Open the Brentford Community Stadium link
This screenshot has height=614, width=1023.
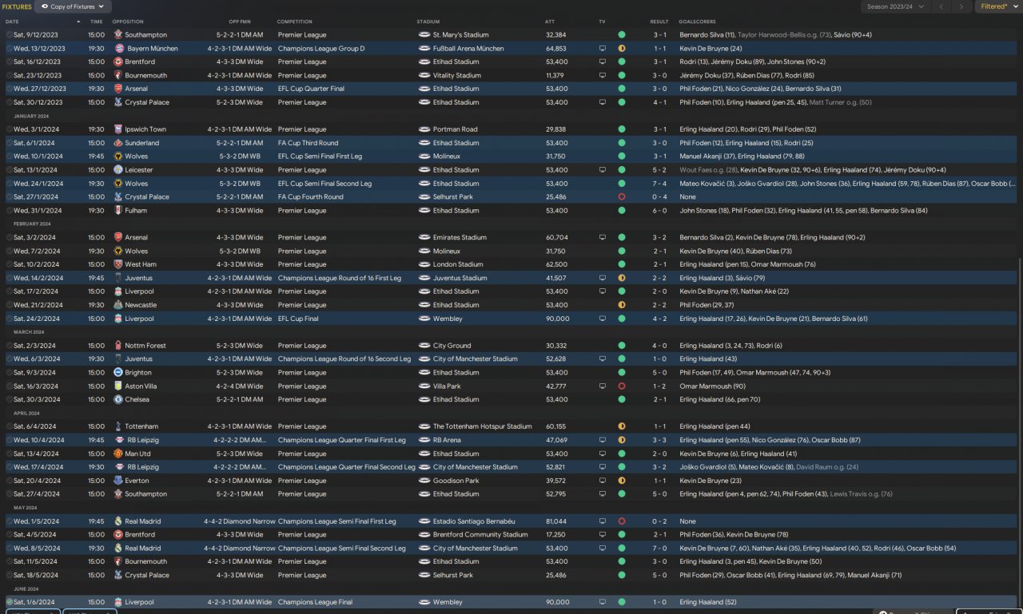[x=480, y=535]
